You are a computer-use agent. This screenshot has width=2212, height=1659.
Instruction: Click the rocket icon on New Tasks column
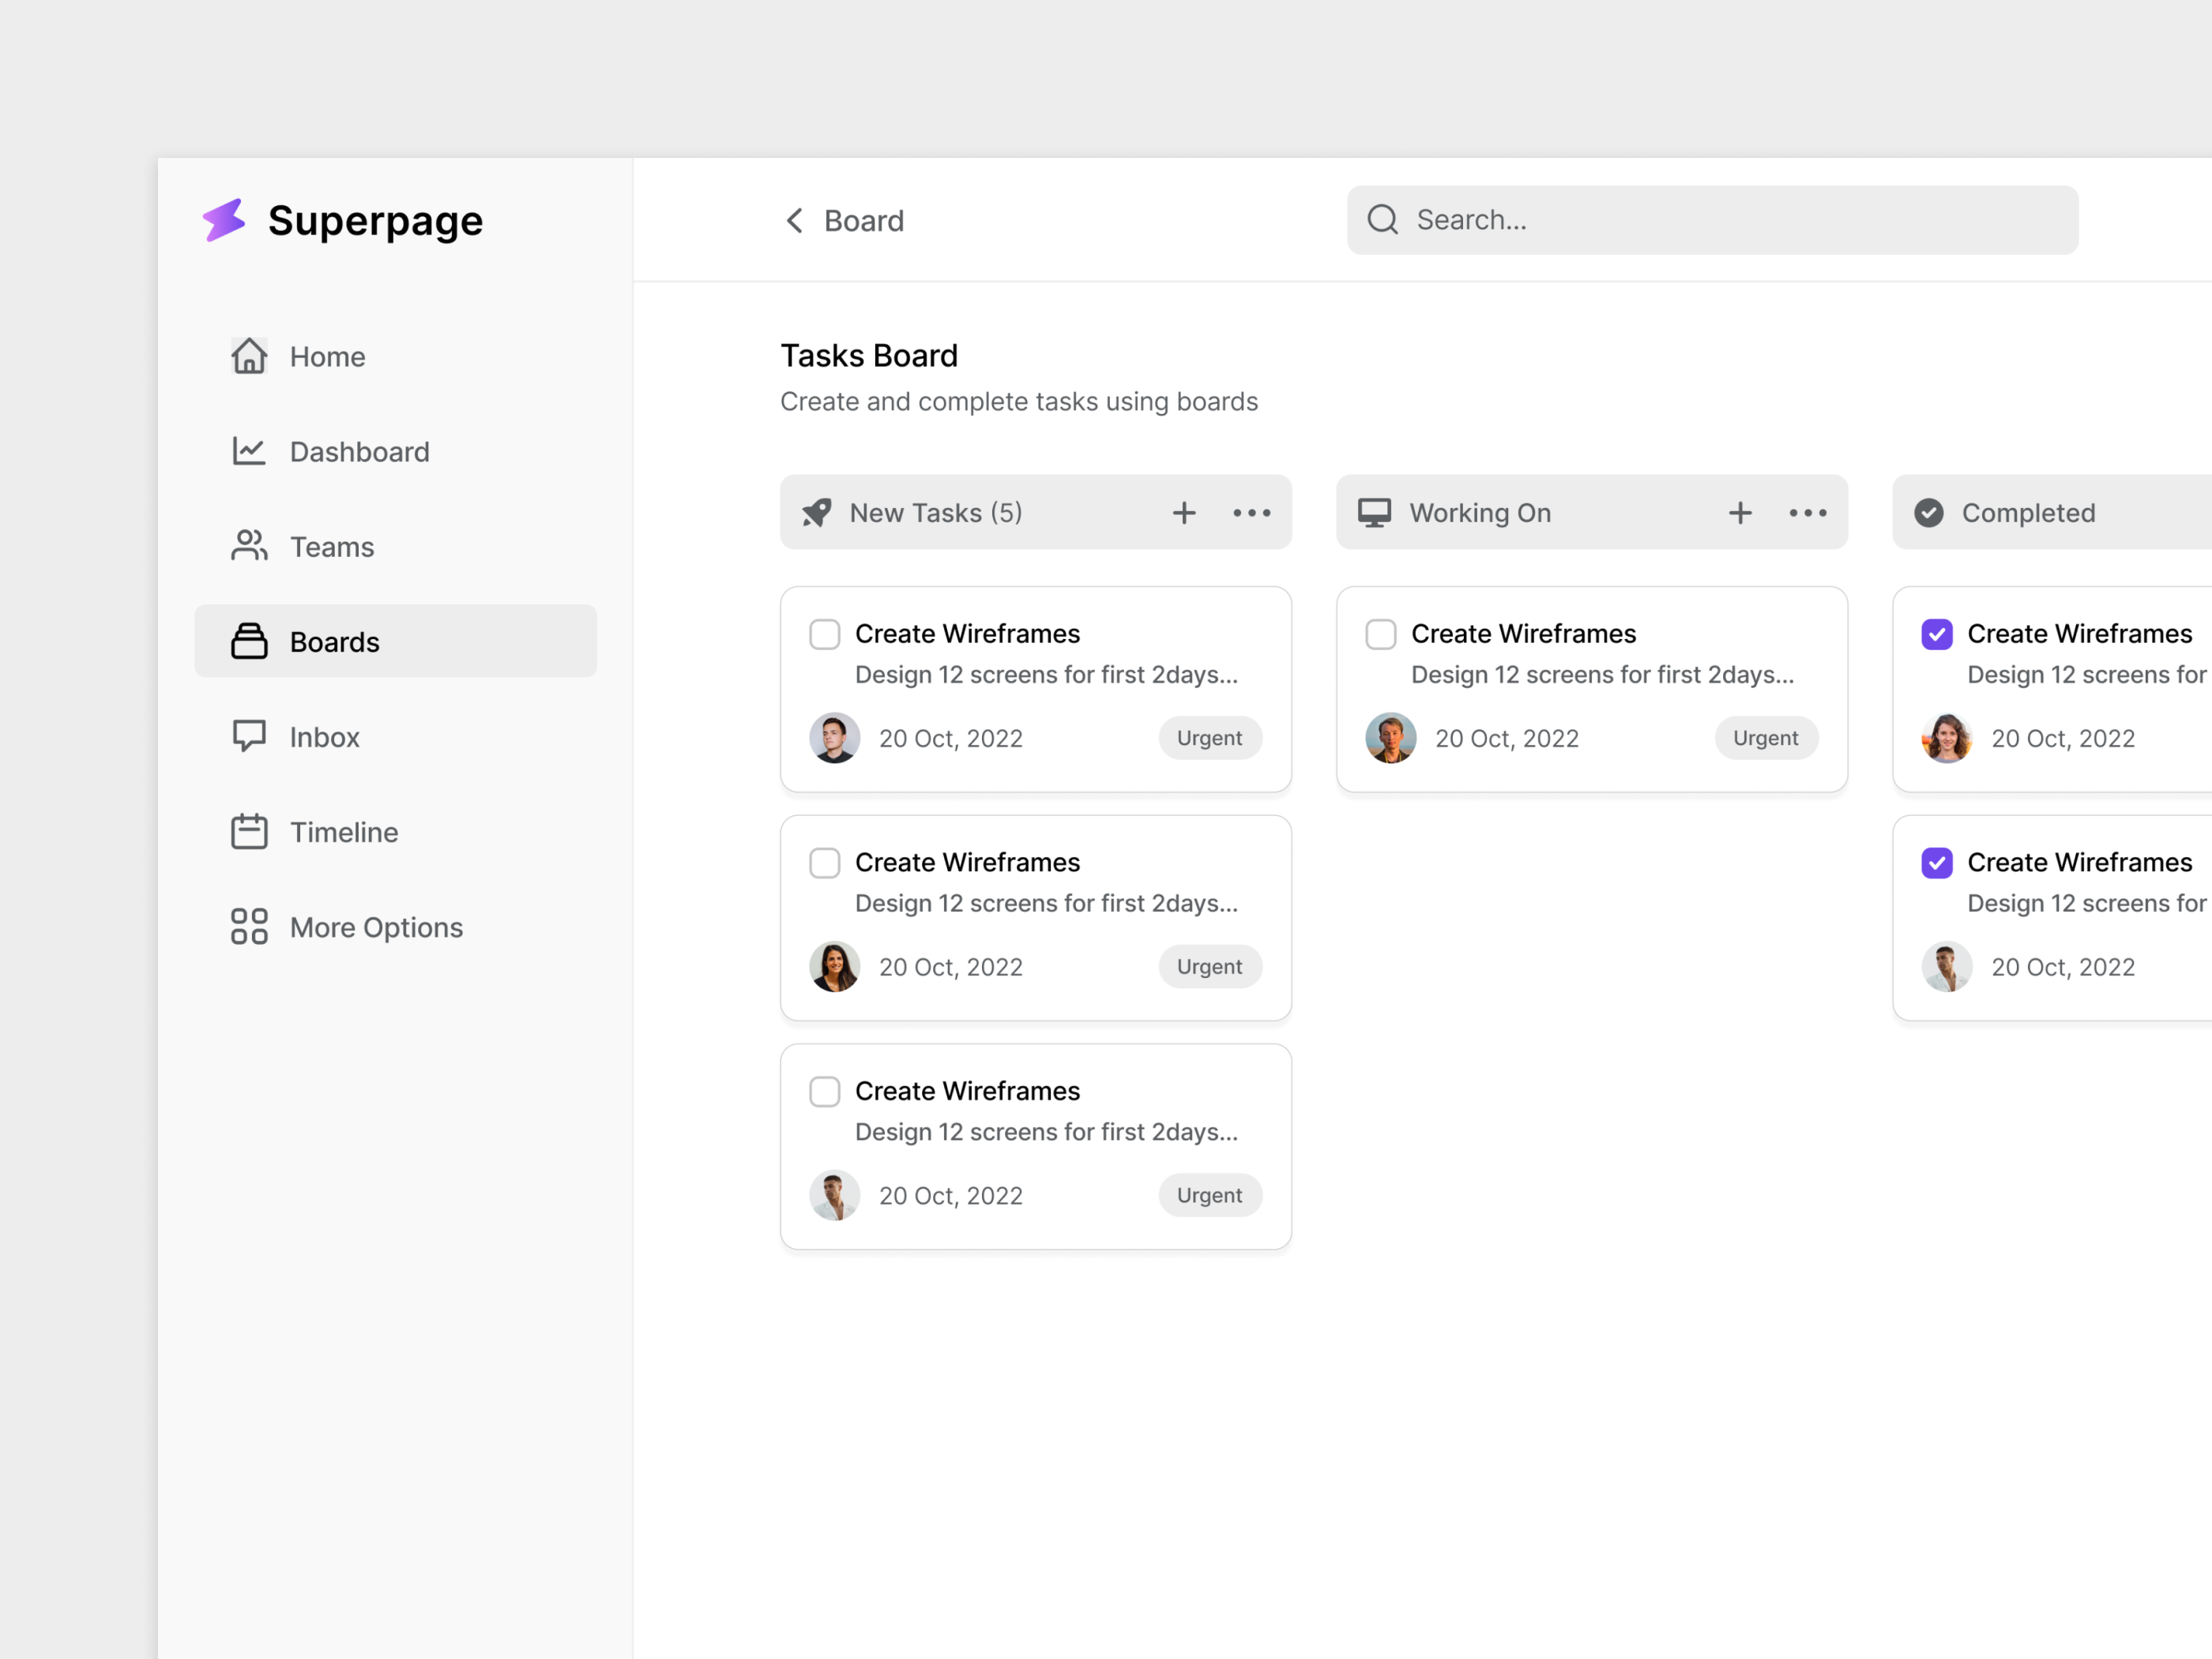pos(815,512)
